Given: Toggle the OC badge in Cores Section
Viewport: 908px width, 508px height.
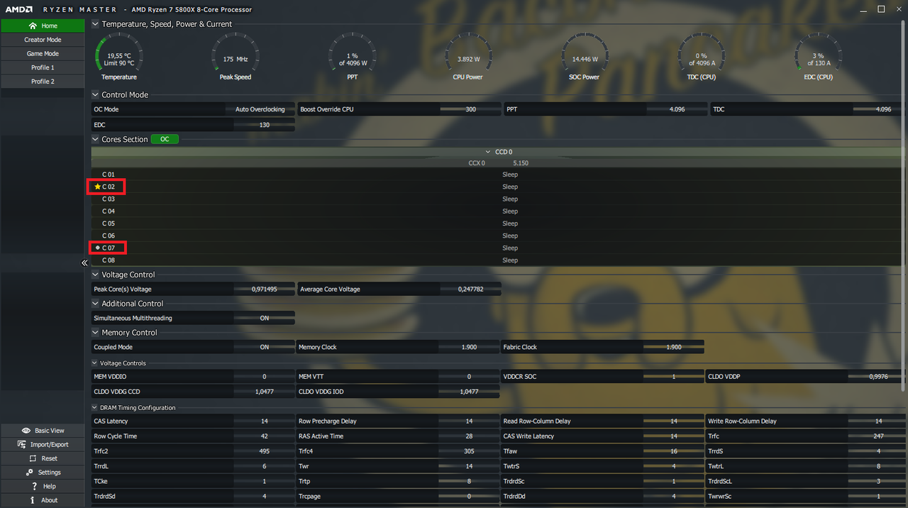Looking at the screenshot, I should pyautogui.click(x=165, y=139).
